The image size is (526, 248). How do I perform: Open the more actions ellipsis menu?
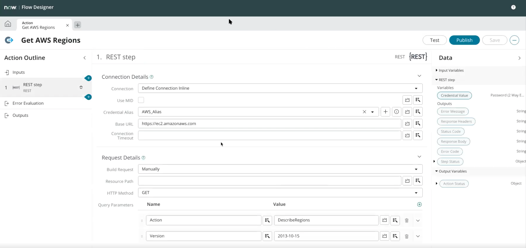coord(514,40)
